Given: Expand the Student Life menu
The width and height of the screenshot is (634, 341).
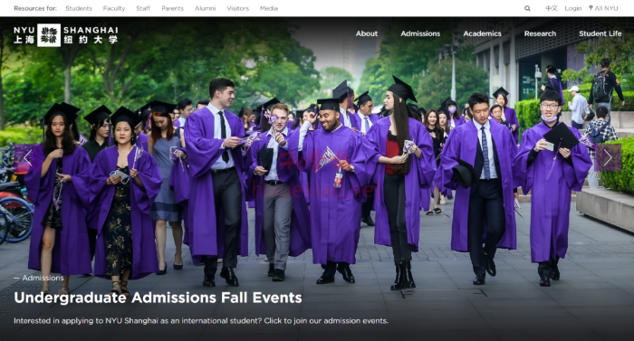Looking at the screenshot, I should [x=600, y=33].
